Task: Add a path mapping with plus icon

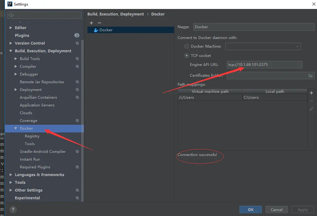Action: [x=311, y=93]
